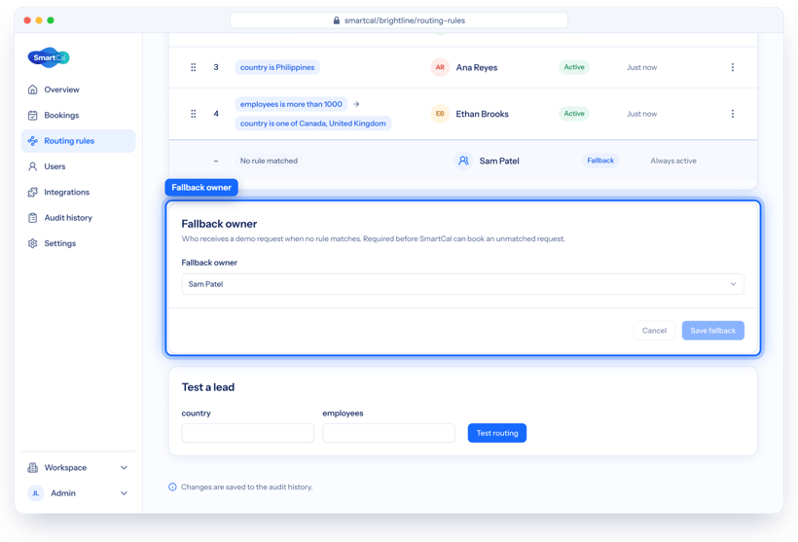
Task: Expand the Workspace chevron
Action: coord(124,467)
